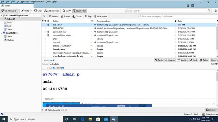Open the admin test mail message

click(60, 32)
